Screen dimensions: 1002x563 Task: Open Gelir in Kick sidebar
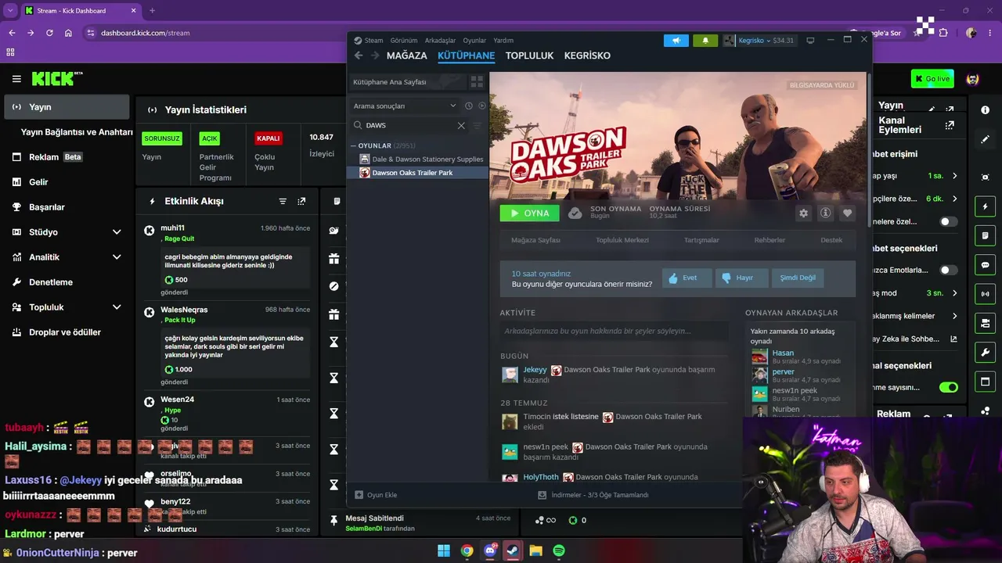[x=39, y=182]
